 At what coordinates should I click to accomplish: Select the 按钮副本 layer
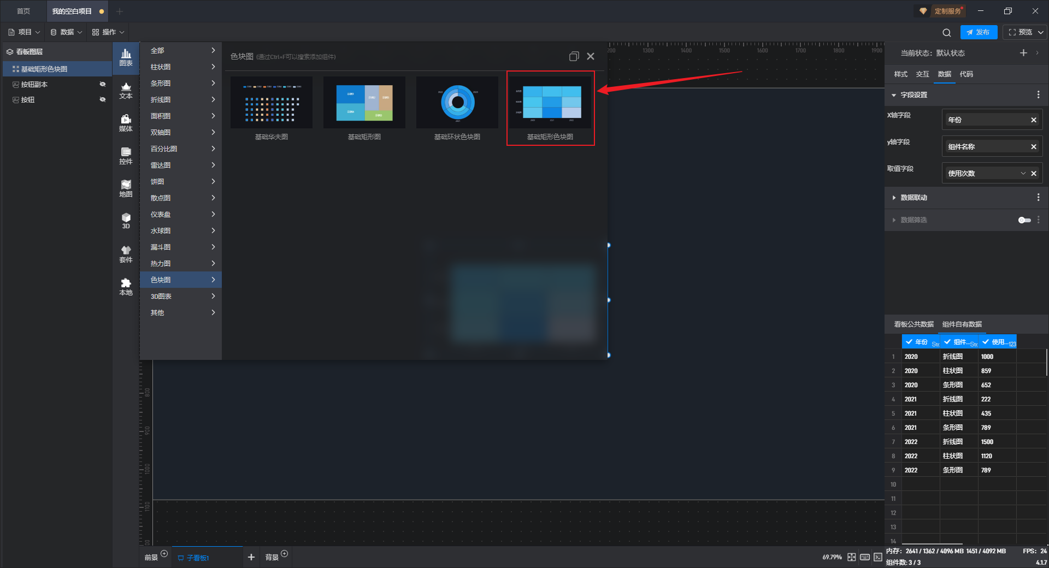pyautogui.click(x=57, y=84)
